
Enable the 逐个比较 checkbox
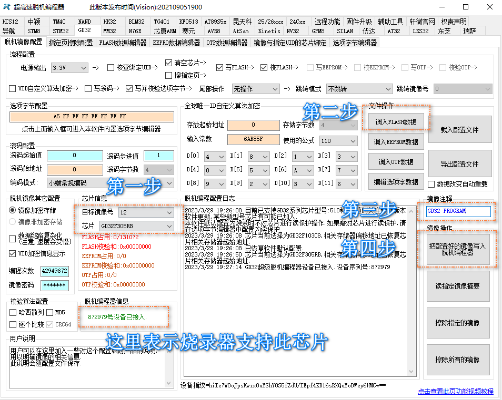[13, 324]
